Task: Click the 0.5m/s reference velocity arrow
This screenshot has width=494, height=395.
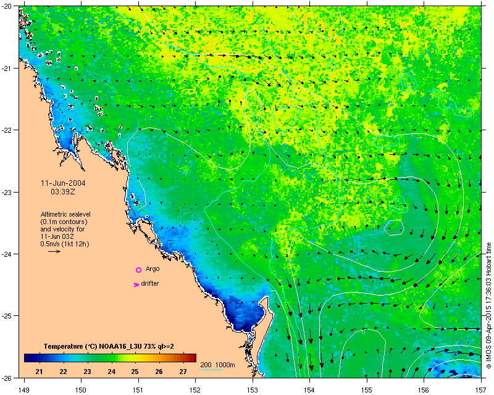Action: [54, 251]
